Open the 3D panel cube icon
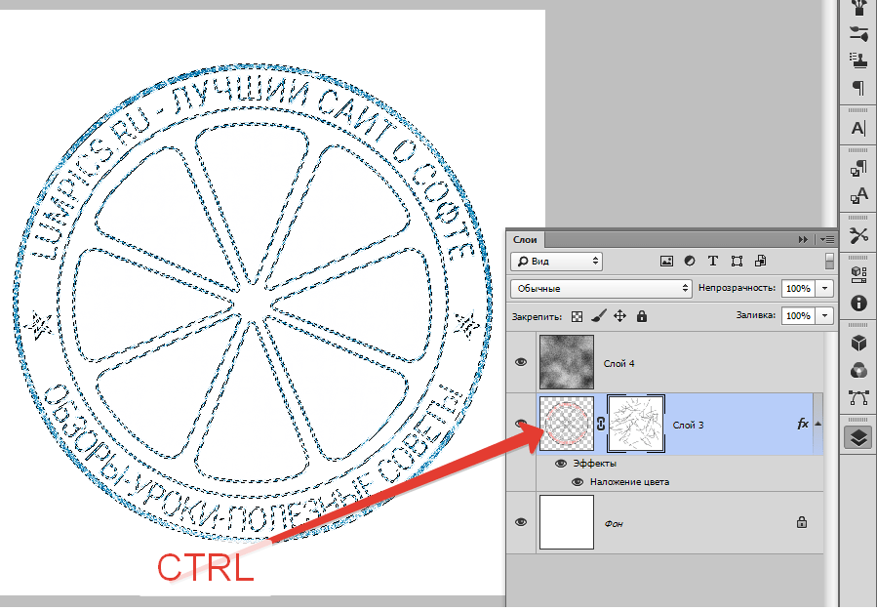Screen dimensions: 877x611 click(x=858, y=343)
